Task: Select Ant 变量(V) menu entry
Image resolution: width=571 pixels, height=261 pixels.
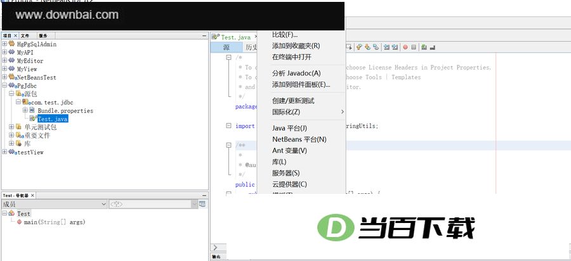Action: pyautogui.click(x=301, y=151)
